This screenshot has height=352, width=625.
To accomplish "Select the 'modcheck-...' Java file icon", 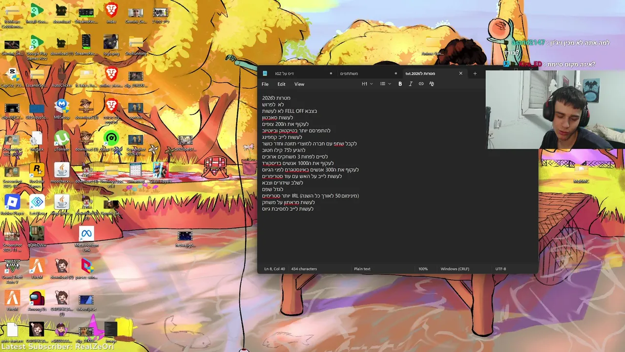I will pyautogui.click(x=62, y=174).
